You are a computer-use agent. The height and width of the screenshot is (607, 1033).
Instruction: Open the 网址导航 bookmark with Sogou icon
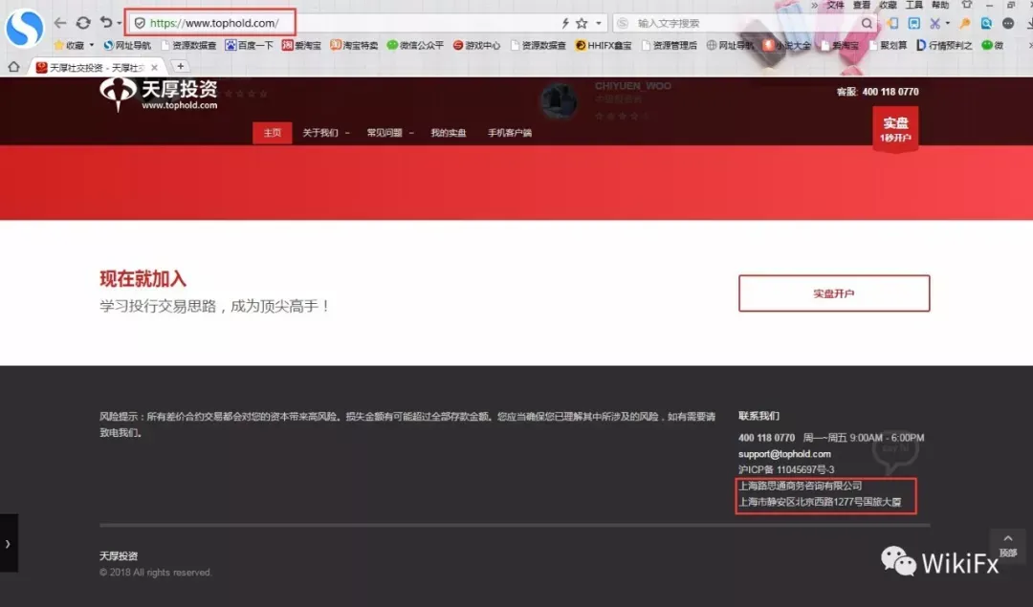126,46
